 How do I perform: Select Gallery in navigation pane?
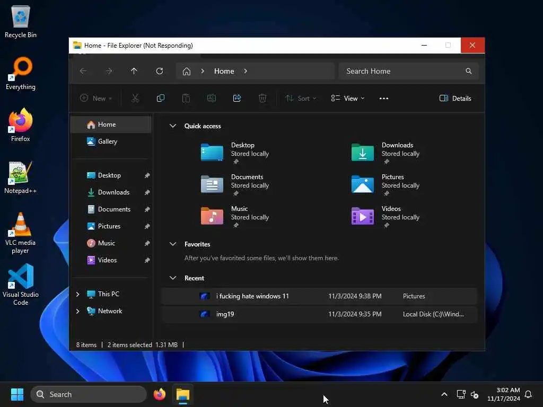111,141
